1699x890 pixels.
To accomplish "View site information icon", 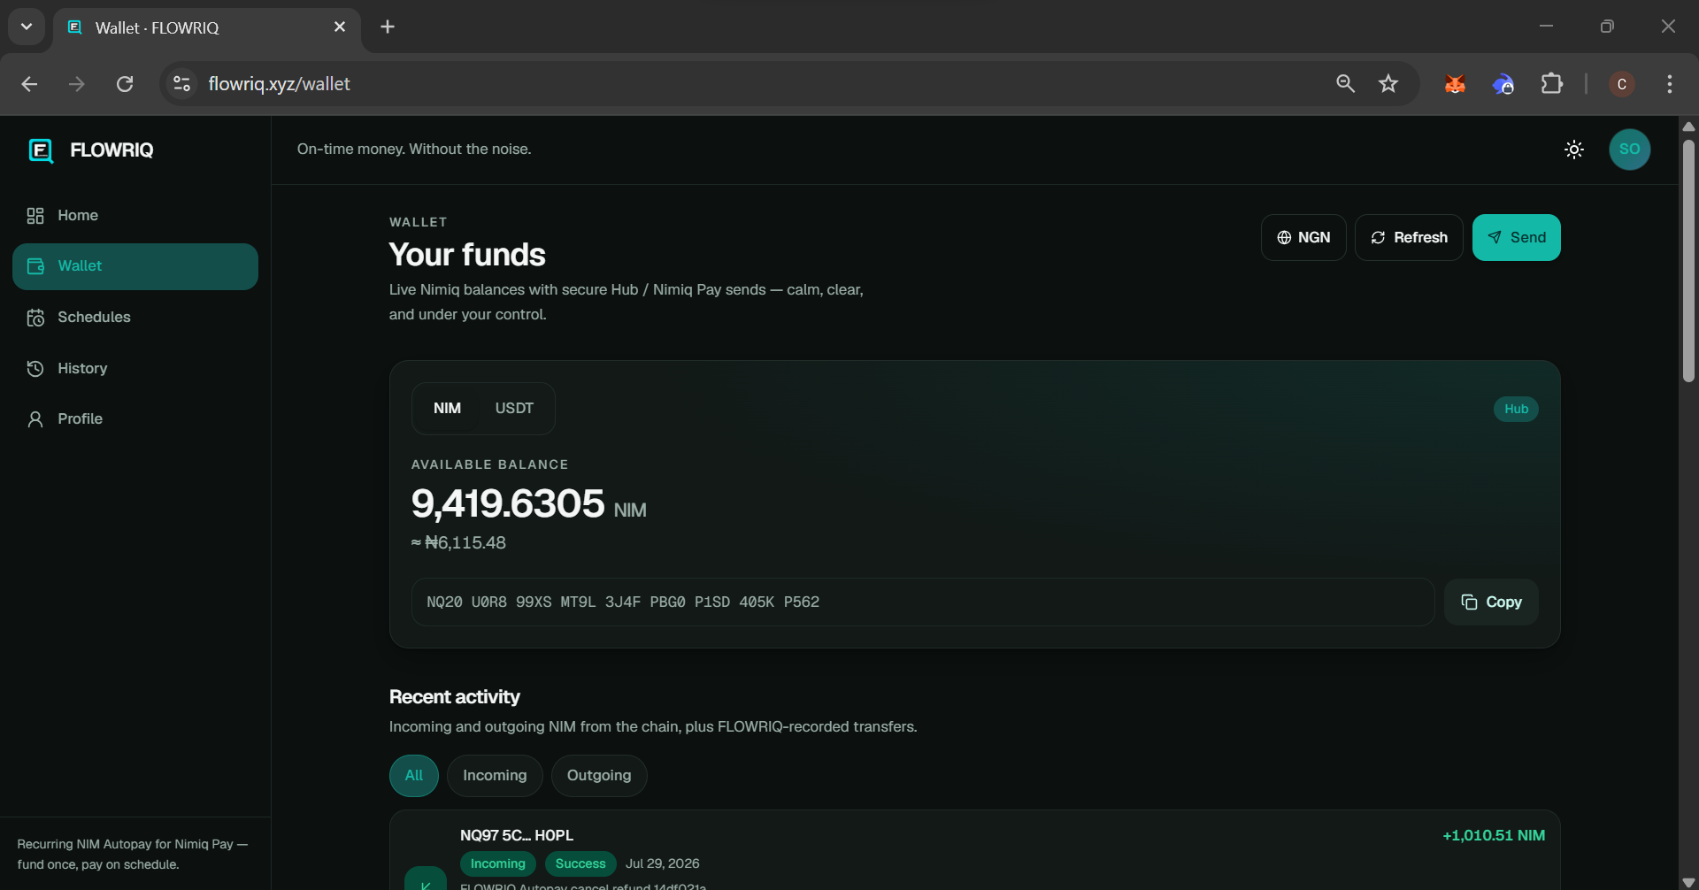I will [181, 84].
